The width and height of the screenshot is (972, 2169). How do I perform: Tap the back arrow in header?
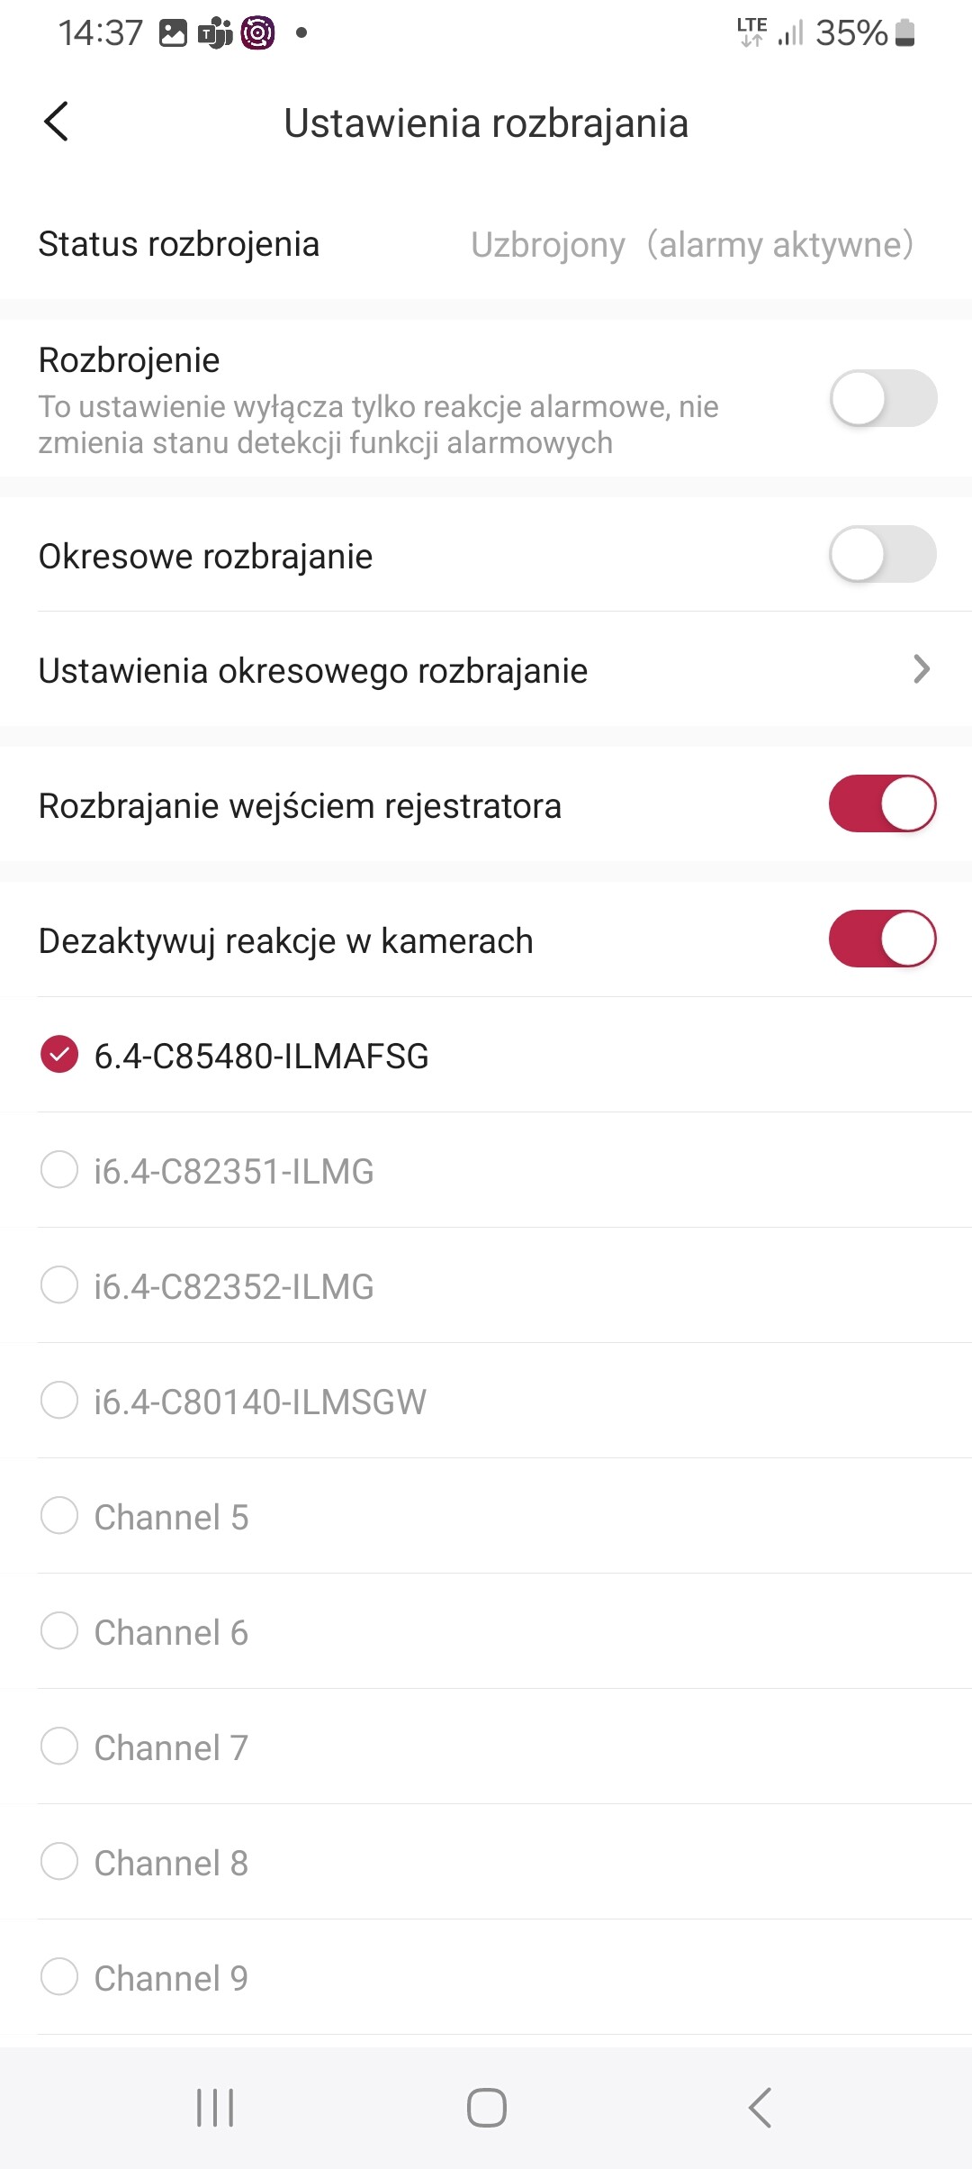click(x=56, y=122)
